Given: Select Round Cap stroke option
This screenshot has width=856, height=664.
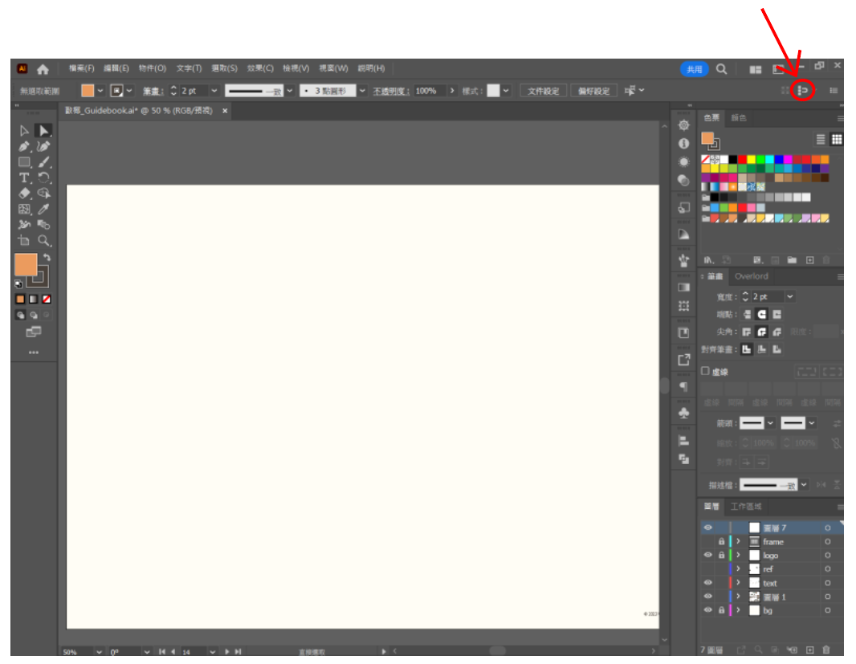Looking at the screenshot, I should tap(761, 314).
